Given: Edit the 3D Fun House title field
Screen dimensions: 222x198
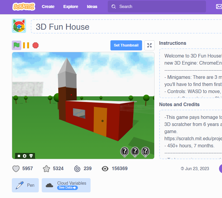Looking at the screenshot, I should click(126, 26).
